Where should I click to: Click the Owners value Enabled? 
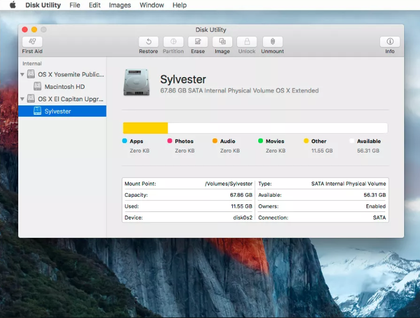[x=376, y=206]
